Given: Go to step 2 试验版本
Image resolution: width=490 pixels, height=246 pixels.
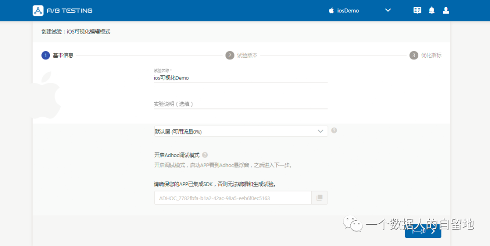Looking at the screenshot, I should tap(247, 55).
